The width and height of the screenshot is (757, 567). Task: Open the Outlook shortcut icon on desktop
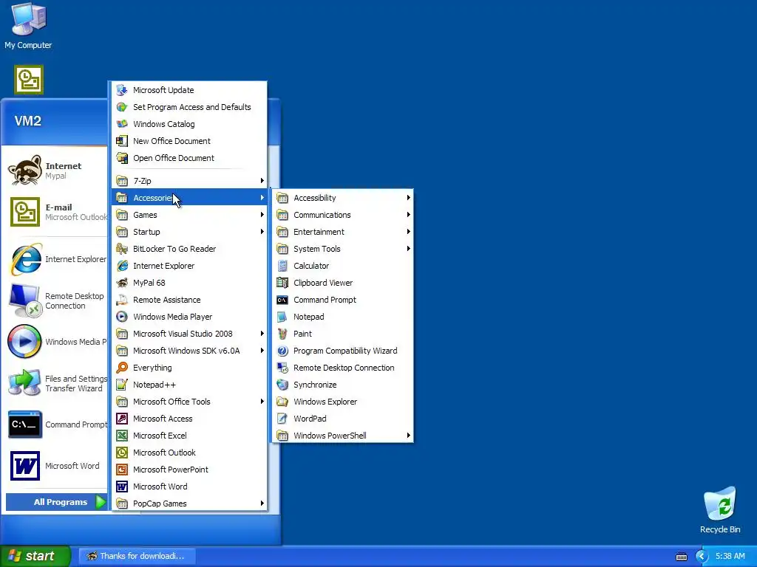[29, 80]
